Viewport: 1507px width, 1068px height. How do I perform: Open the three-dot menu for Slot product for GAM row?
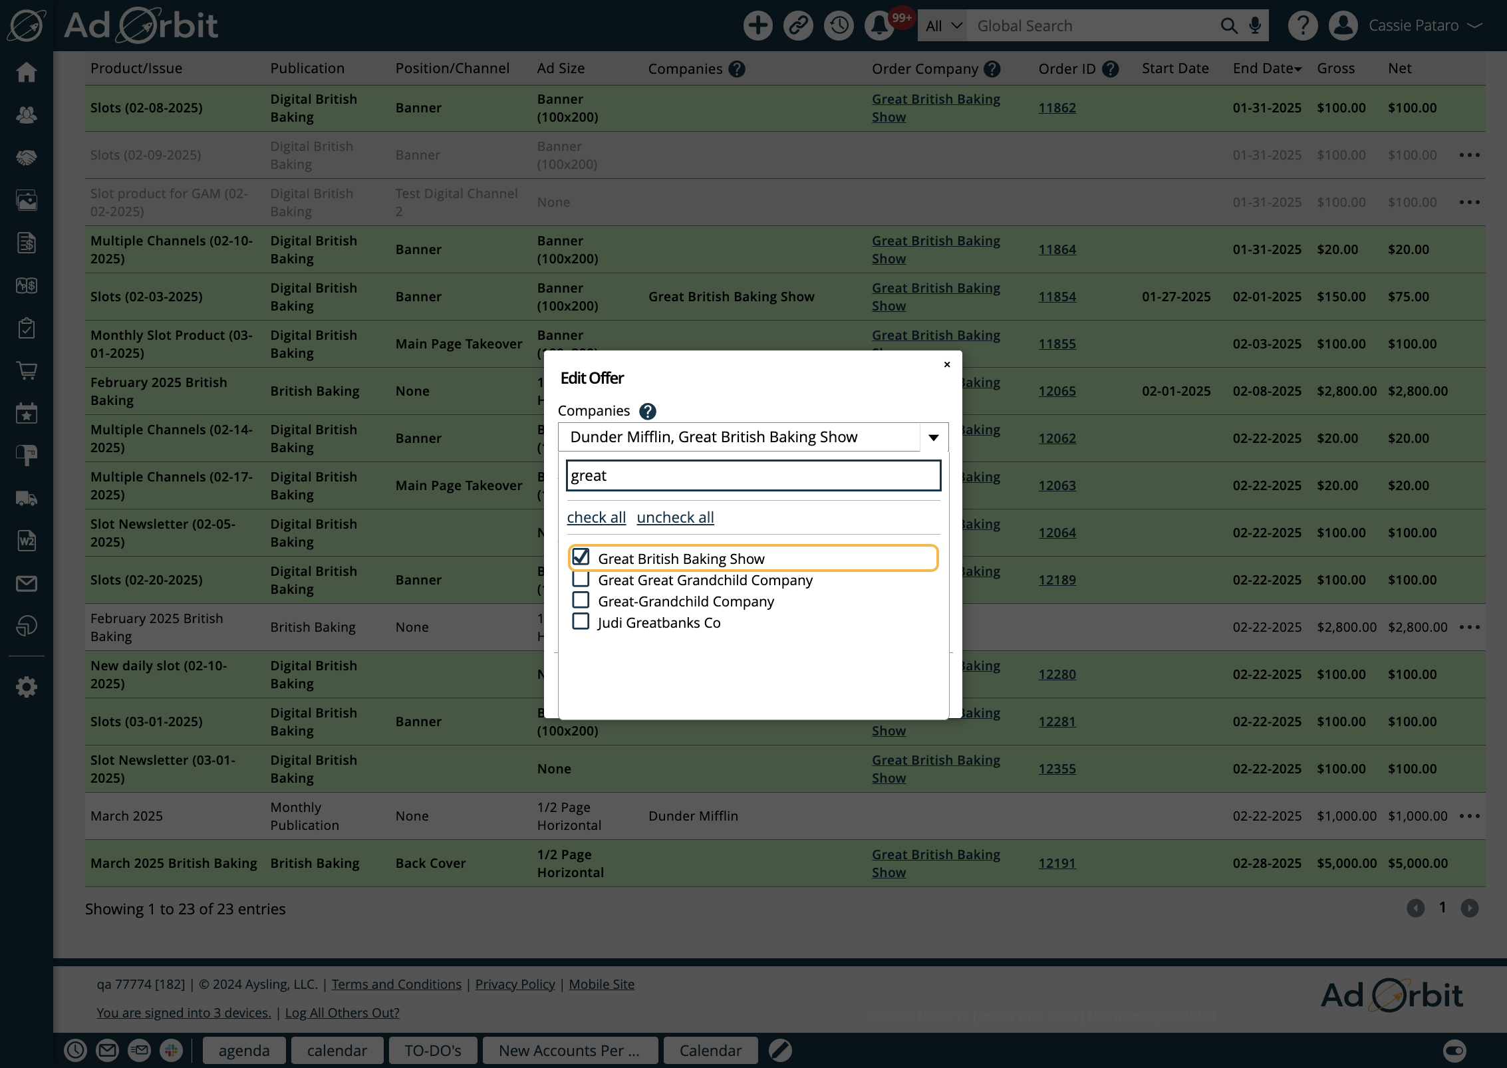(x=1469, y=202)
